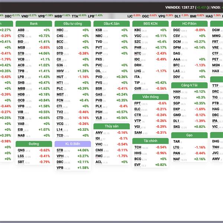The height and width of the screenshot is (223, 223).
Task: Select DBC row in KL Đ.Biến list
Action: [73, 162]
